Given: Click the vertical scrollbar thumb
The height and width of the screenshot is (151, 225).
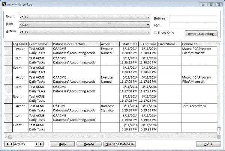Looking at the screenshot, I should 219,129.
